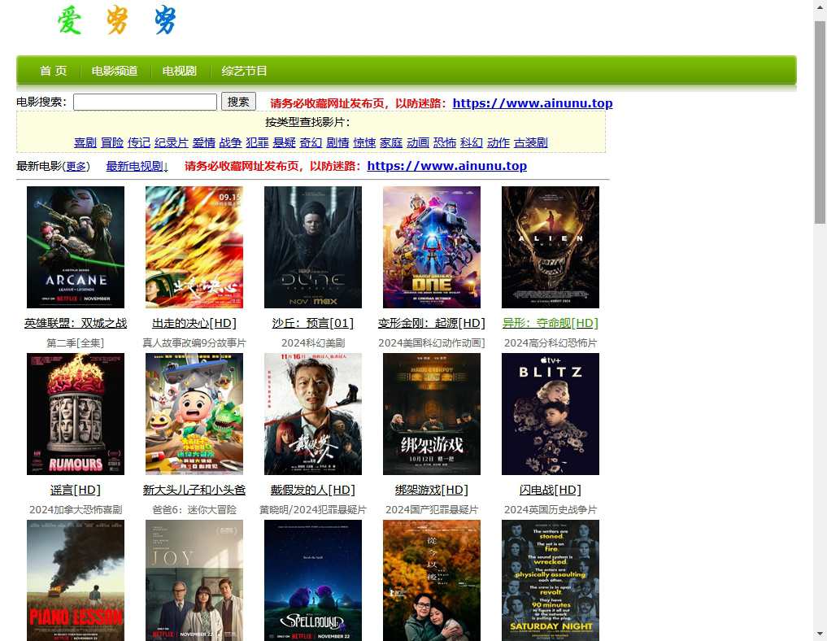The height and width of the screenshot is (641, 827).
Task: Open the Dune Prophecy poster thumbnail
Action: click(x=313, y=247)
